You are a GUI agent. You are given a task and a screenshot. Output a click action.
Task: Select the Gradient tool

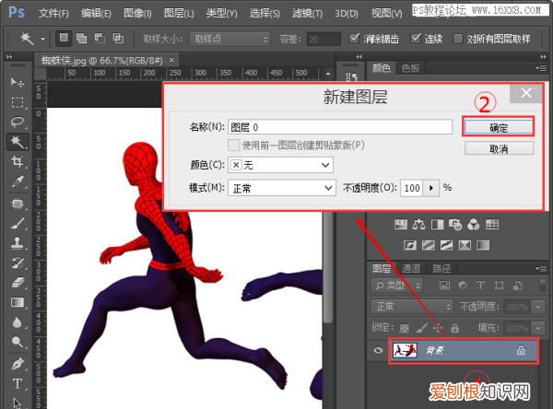[18, 302]
